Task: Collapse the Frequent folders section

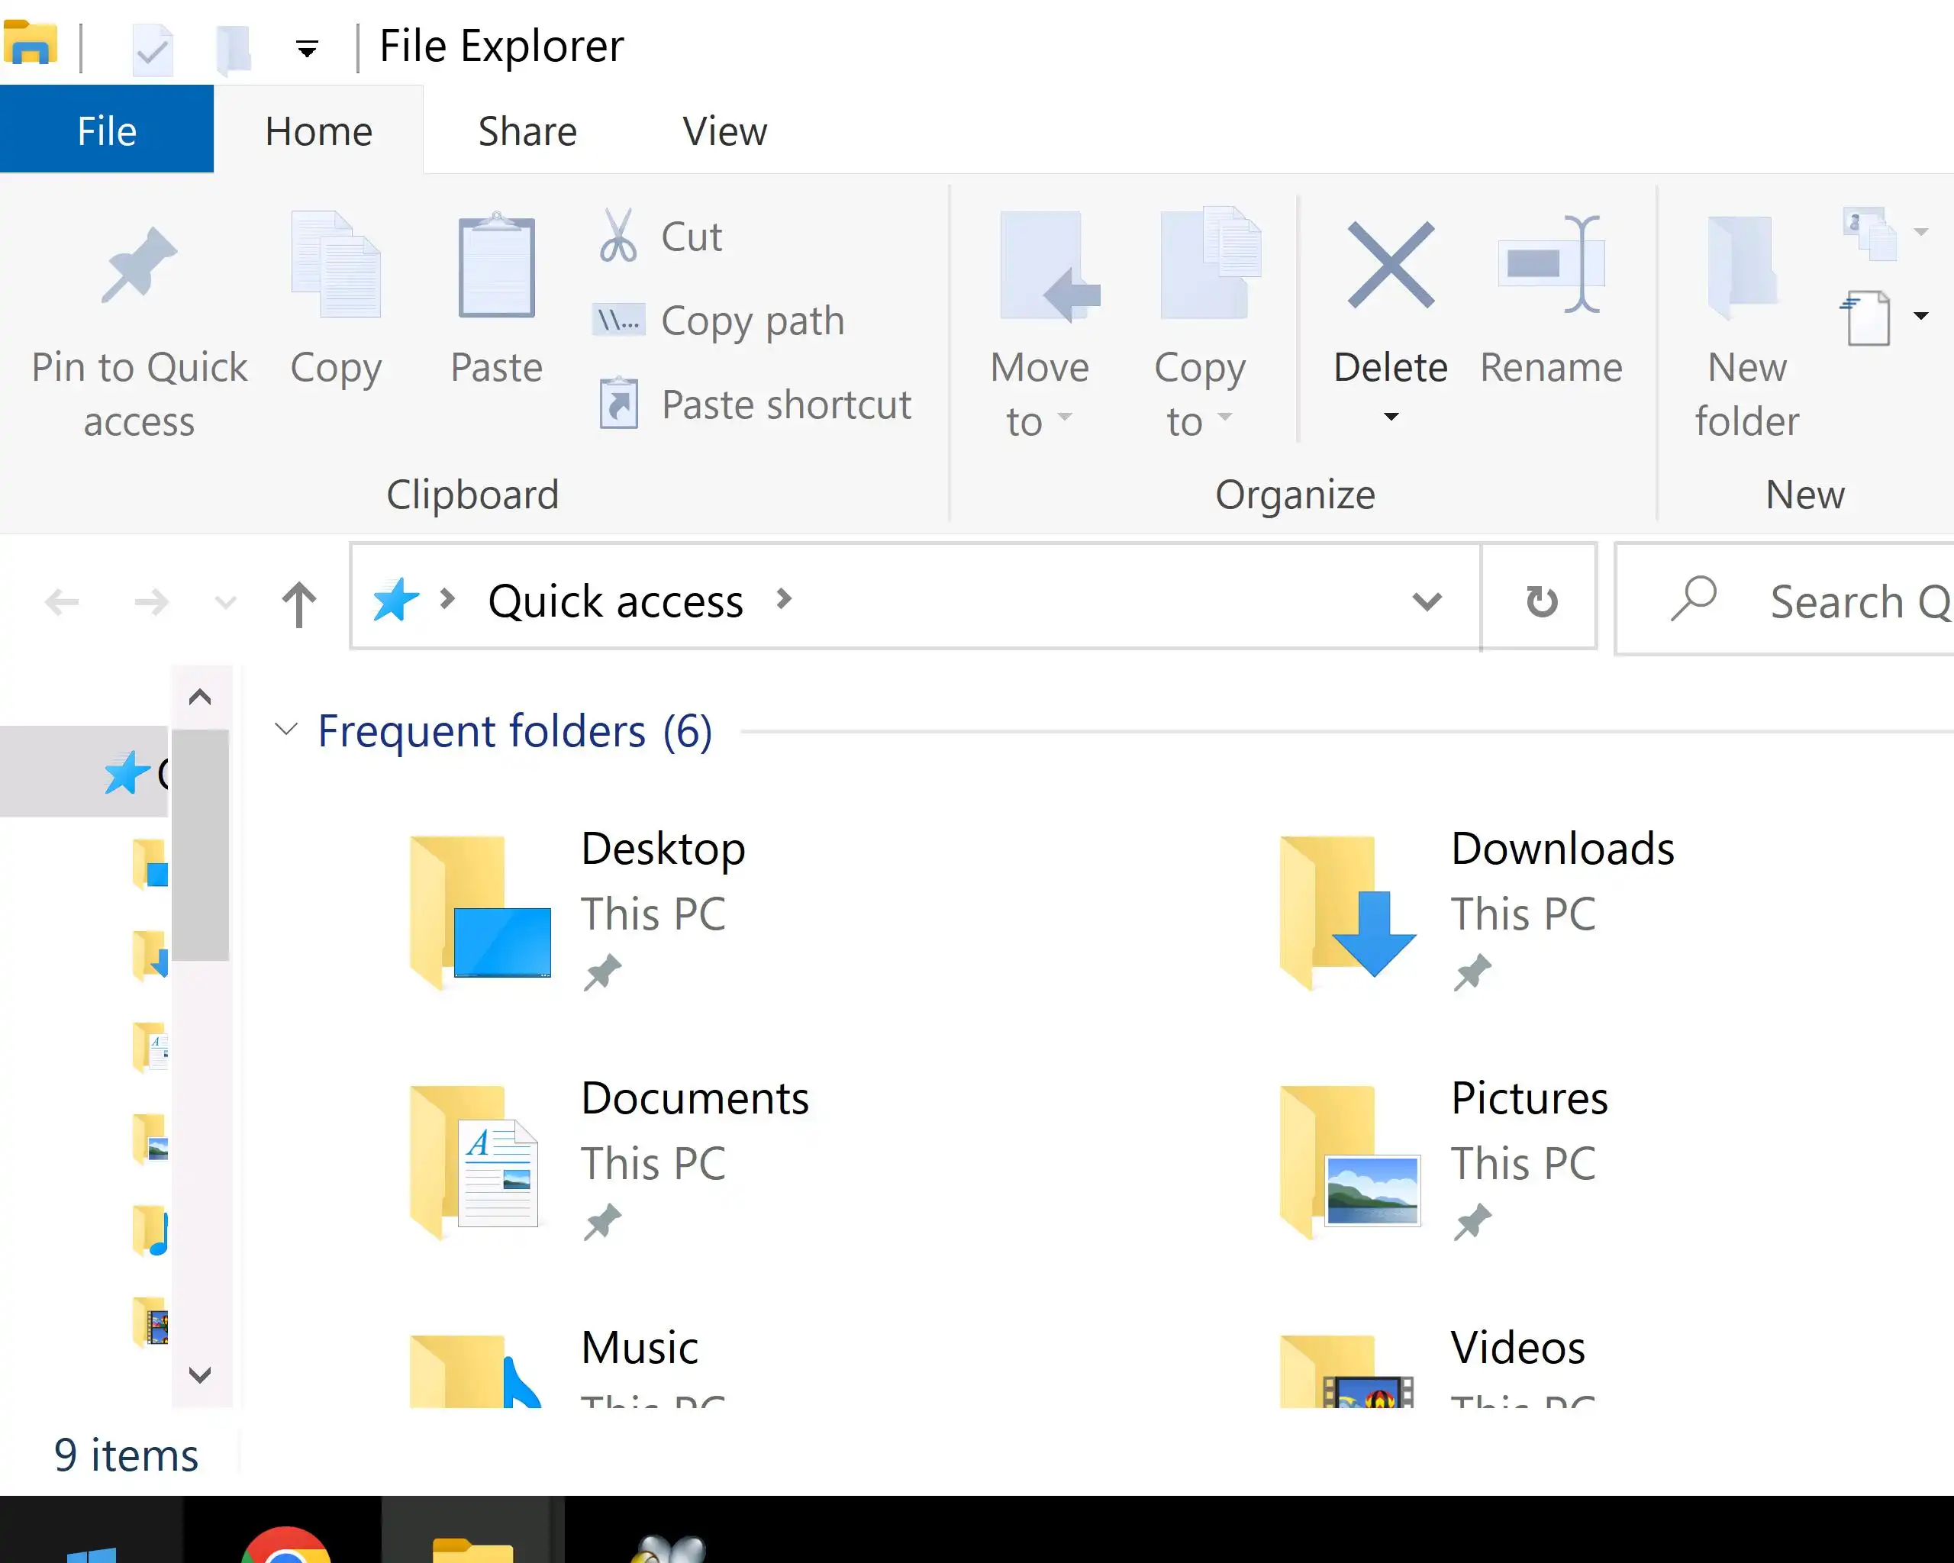Action: point(286,730)
